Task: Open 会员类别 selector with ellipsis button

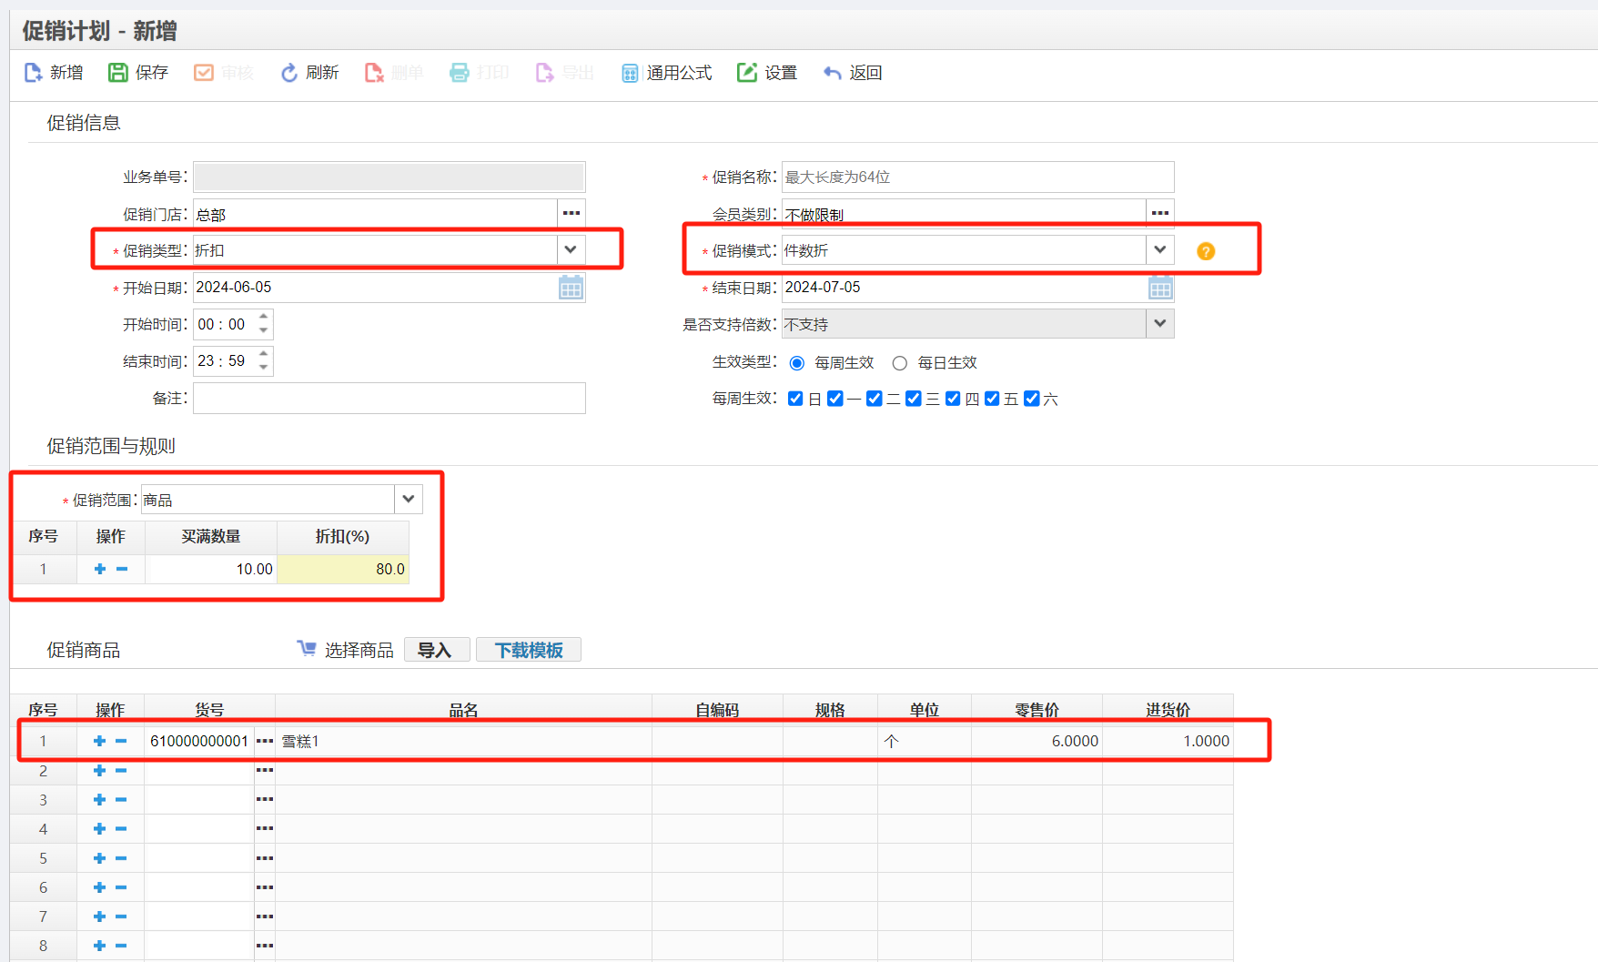Action: tap(1159, 212)
